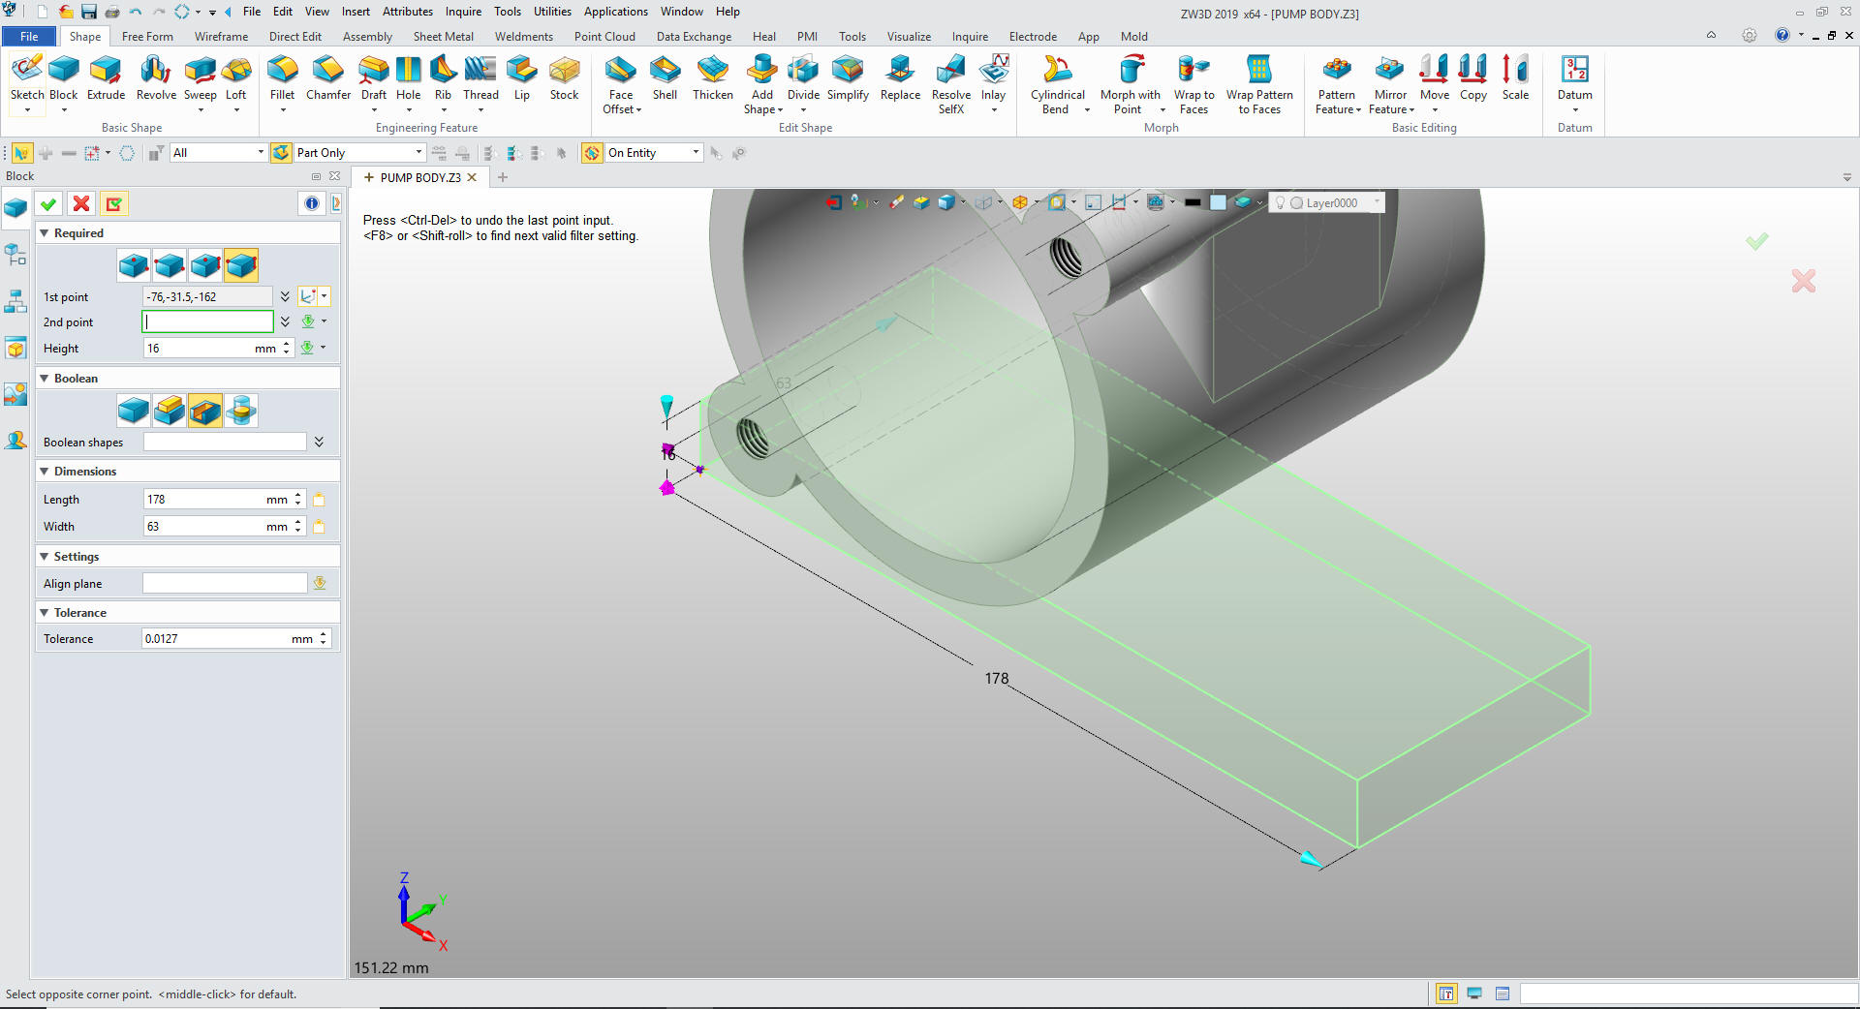The image size is (1860, 1009).
Task: Increase the Length value stepper
Action: pos(298,495)
